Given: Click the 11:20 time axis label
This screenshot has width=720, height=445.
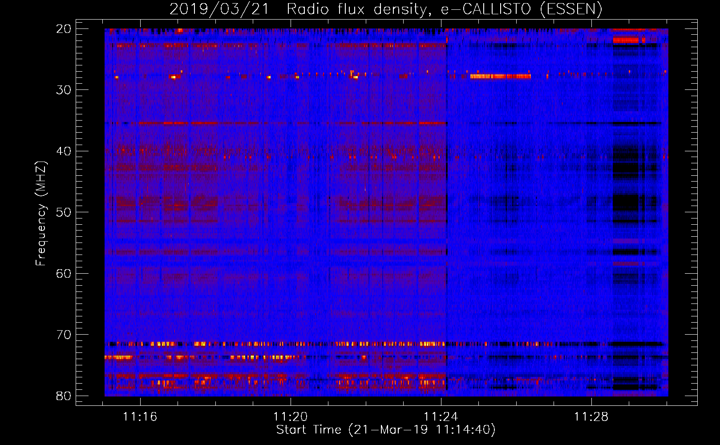Looking at the screenshot, I should click(290, 417).
